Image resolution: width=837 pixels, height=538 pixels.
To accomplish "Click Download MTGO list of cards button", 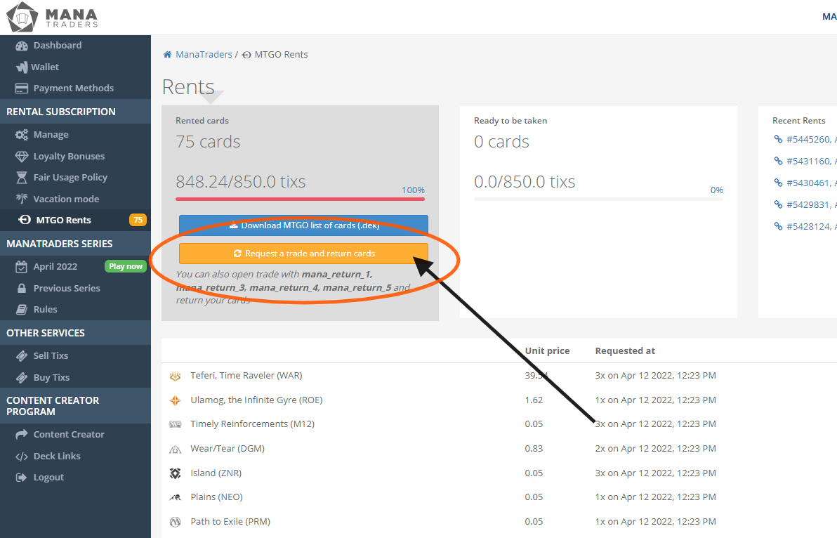I will (x=303, y=225).
